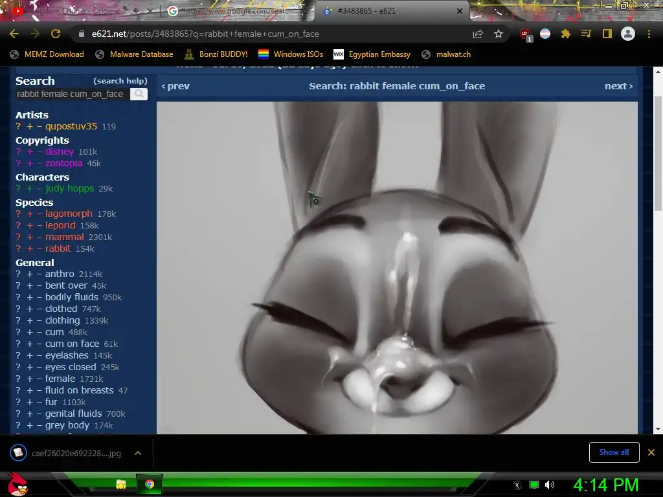
Task: Expand the download item chevron menu
Action: click(138, 453)
